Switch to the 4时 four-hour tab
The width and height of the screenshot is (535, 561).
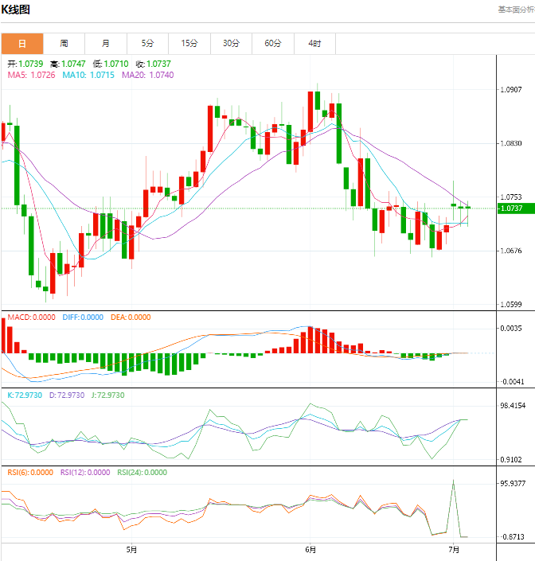314,43
